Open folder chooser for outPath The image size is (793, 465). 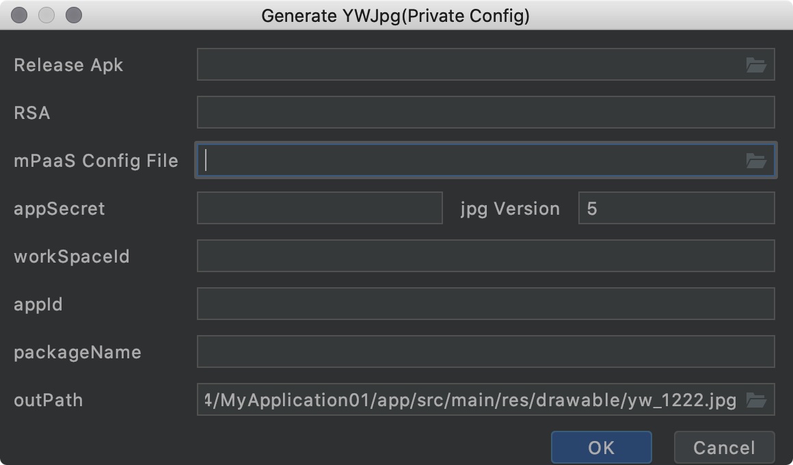756,400
